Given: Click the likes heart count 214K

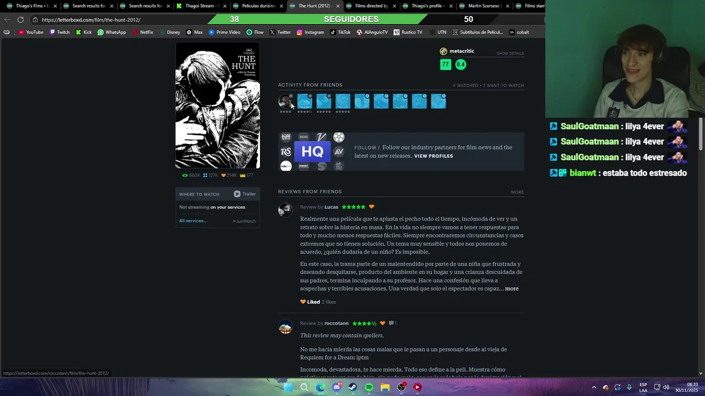Looking at the screenshot, I should [x=229, y=175].
